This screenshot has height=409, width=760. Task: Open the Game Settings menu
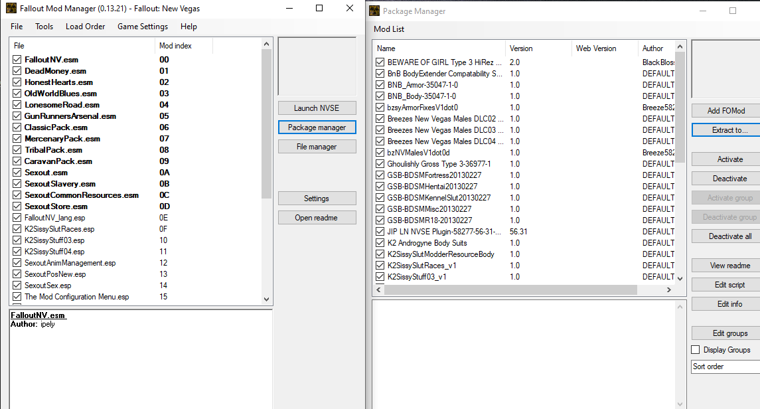click(143, 27)
